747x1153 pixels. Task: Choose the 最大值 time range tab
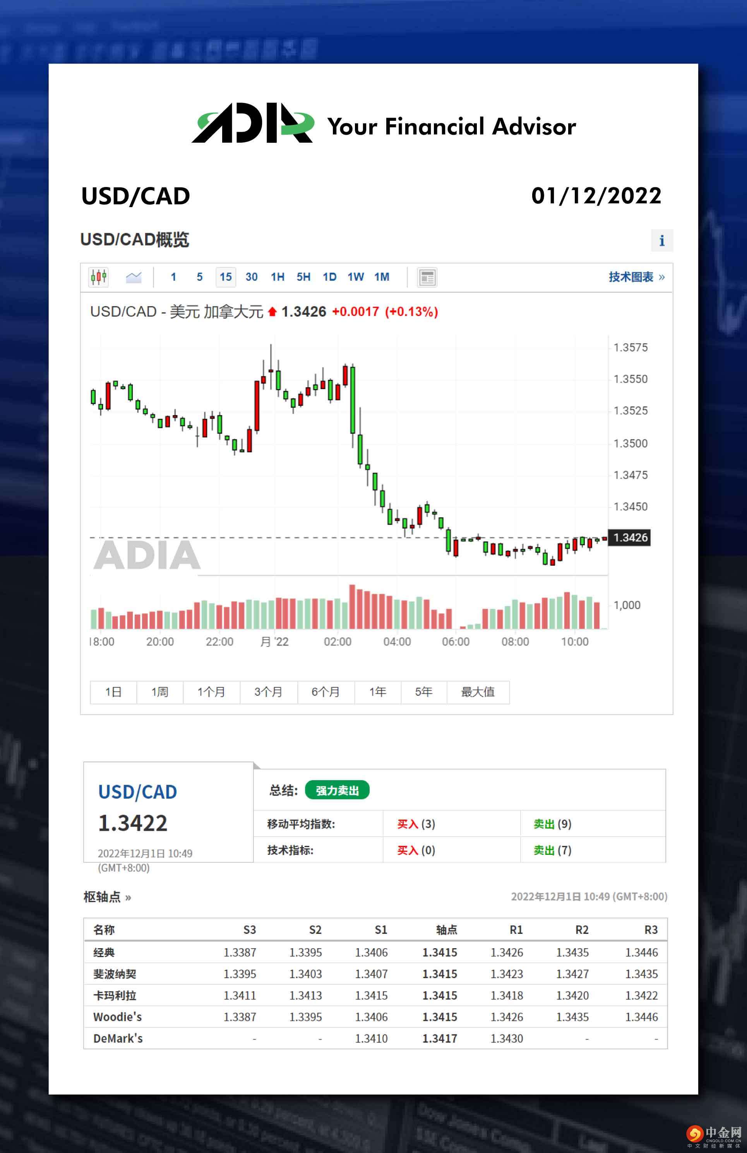pos(478,692)
